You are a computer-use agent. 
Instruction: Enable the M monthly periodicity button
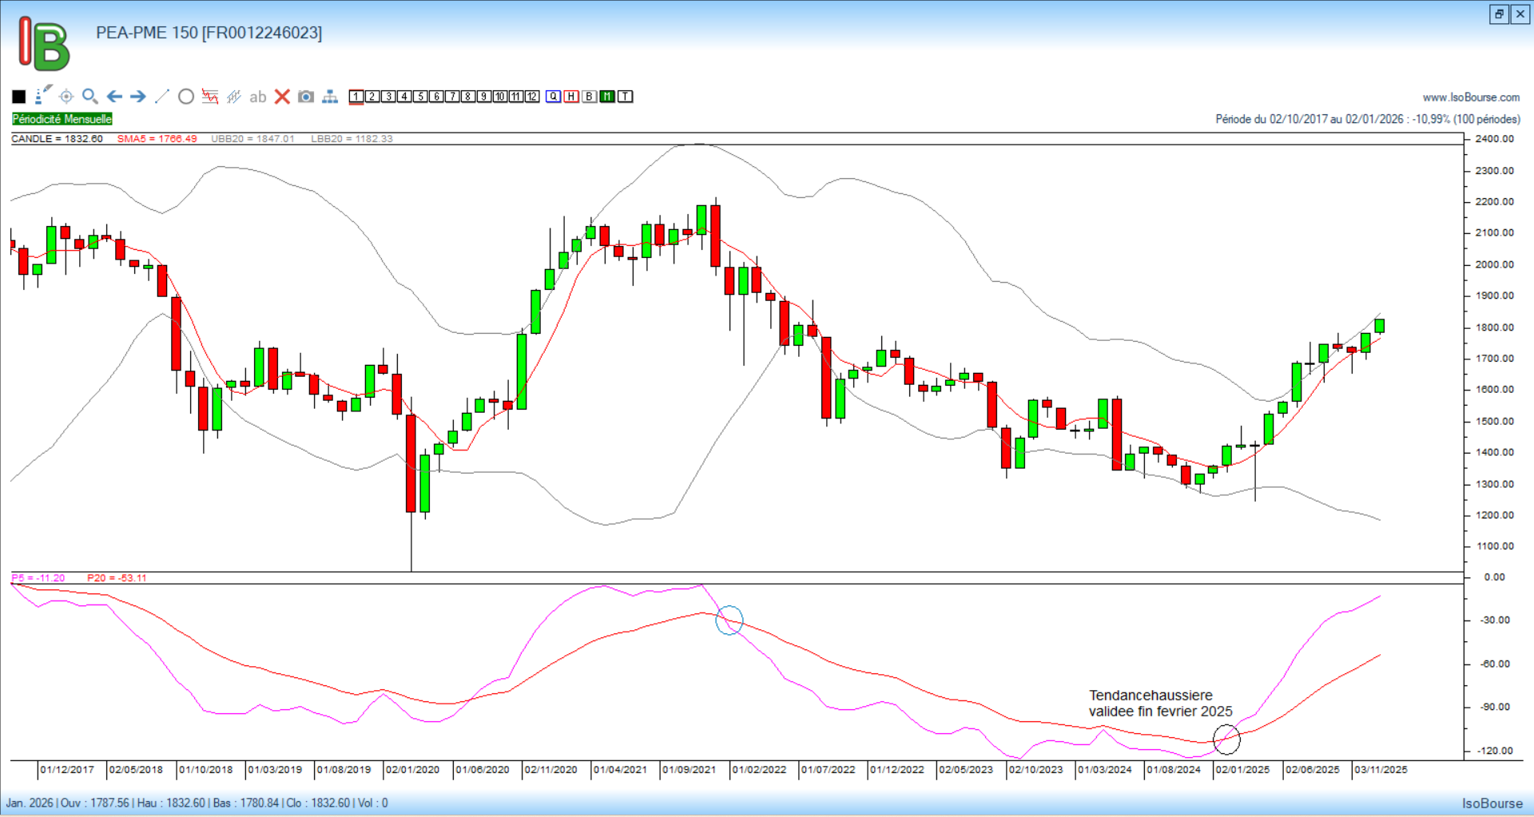click(x=607, y=97)
